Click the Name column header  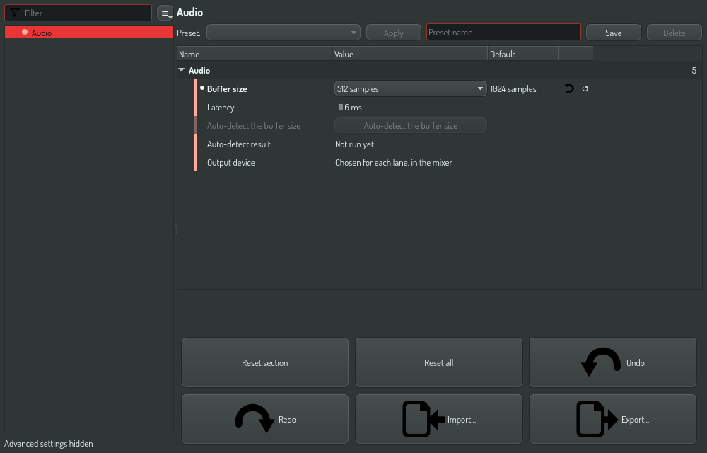pos(255,54)
